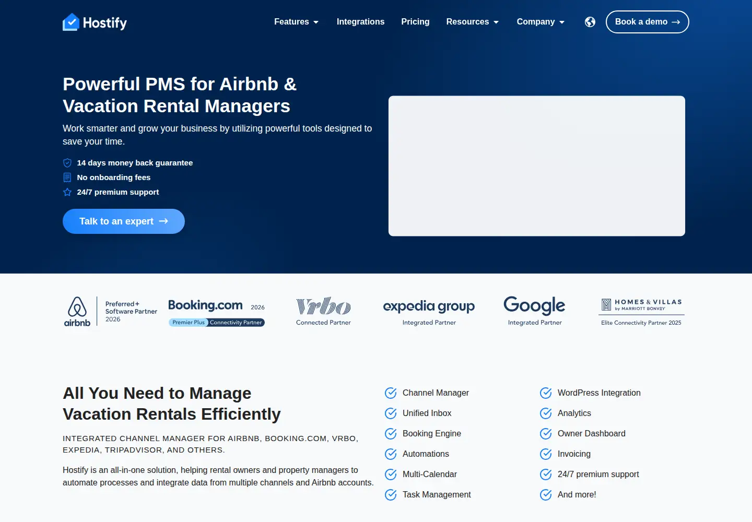Click the Google partner logo
The image size is (752, 522).
pos(535,306)
